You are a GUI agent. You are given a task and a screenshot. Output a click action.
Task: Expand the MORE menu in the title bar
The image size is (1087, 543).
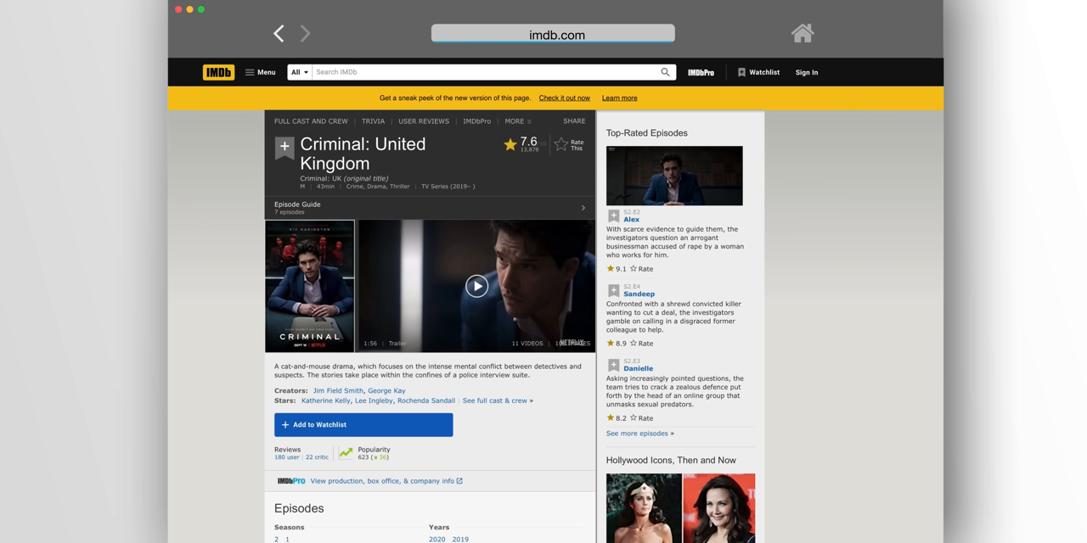(x=516, y=121)
